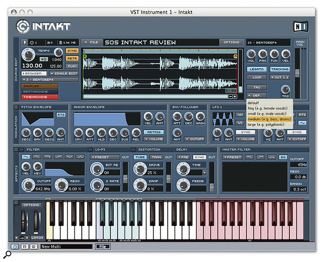Screen dimensions: 325x262
Task: Toggle LEGATO mode
Action: coord(257,69)
